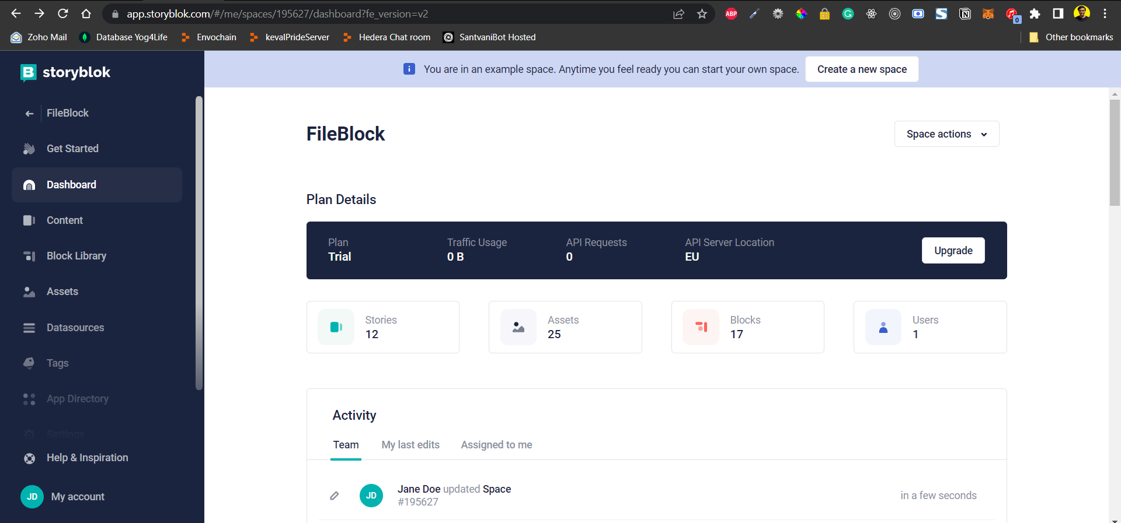This screenshot has height=523, width=1121.
Task: Click the Storyblok logo in sidebar
Action: tap(65, 72)
